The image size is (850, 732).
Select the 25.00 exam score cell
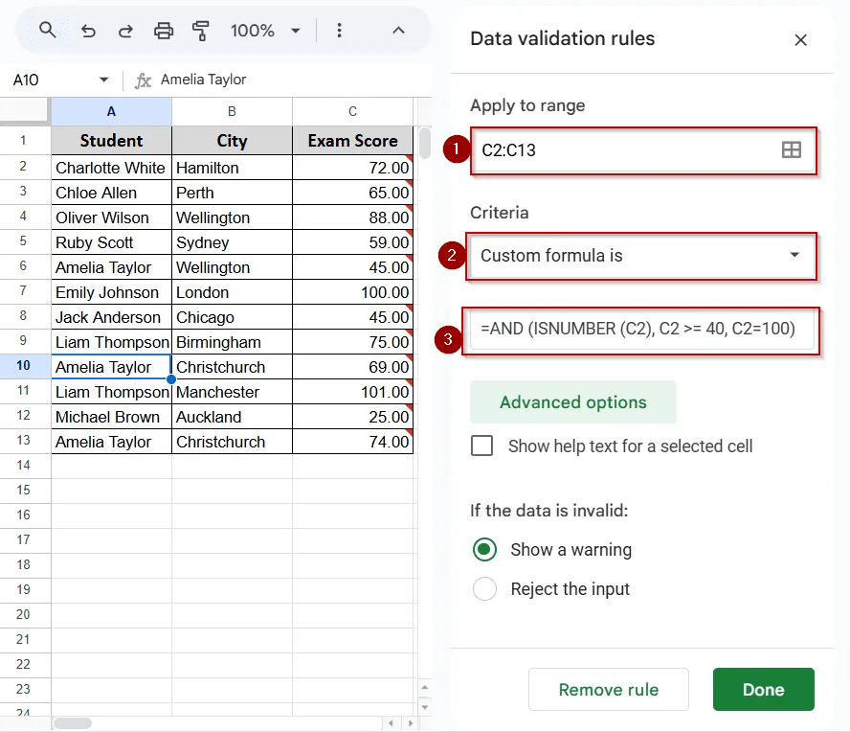(x=353, y=418)
